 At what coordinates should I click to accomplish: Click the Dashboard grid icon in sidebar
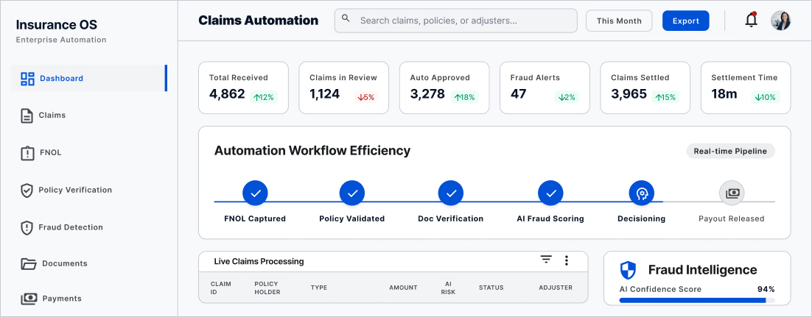(x=27, y=79)
